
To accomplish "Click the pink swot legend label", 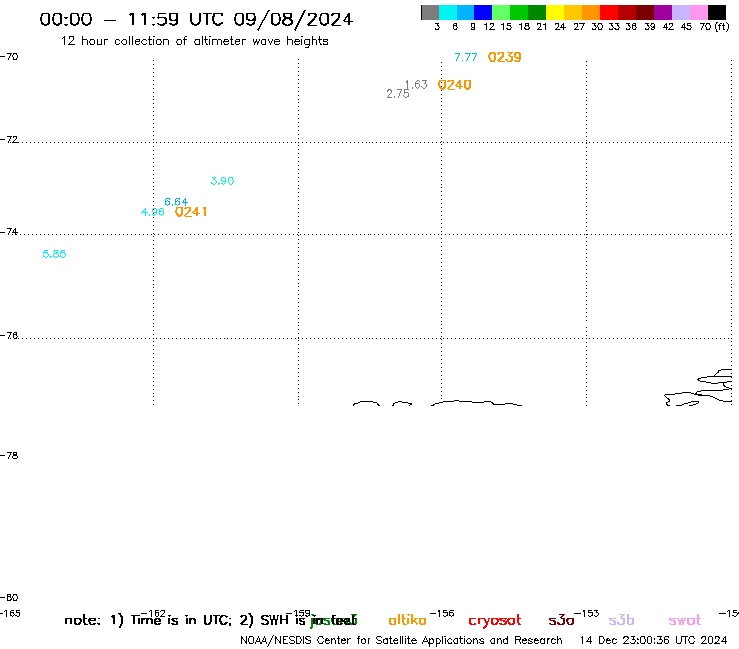I will tap(685, 621).
